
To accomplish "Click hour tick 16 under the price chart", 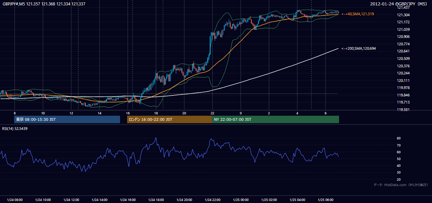I will (x=128, y=113).
